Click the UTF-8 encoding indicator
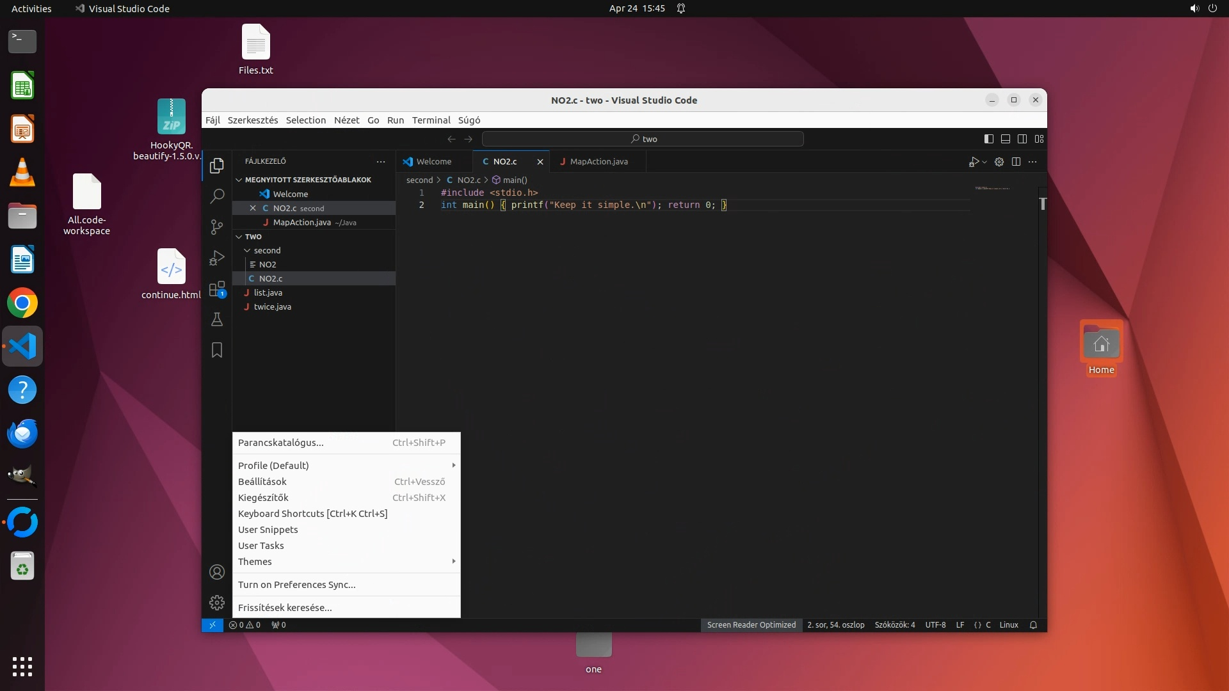 click(935, 625)
